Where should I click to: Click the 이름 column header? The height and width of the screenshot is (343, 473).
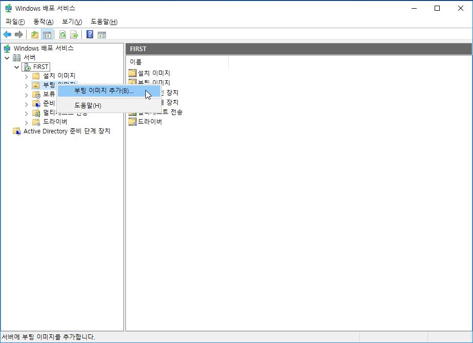pyautogui.click(x=177, y=62)
